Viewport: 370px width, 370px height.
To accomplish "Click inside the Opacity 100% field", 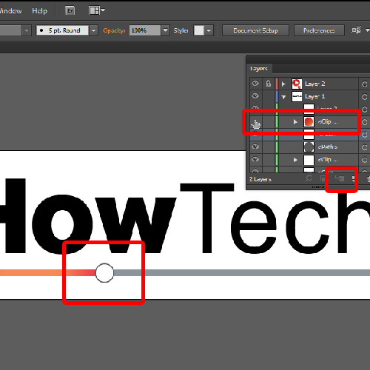I will (x=145, y=30).
